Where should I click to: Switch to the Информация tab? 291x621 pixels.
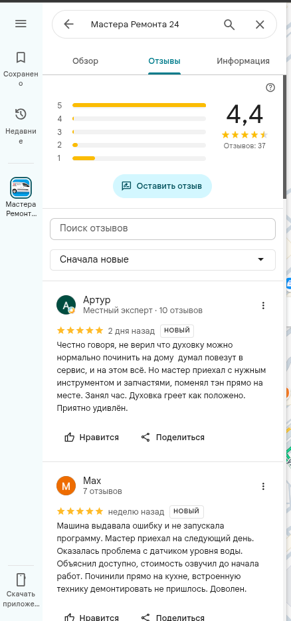tap(243, 61)
